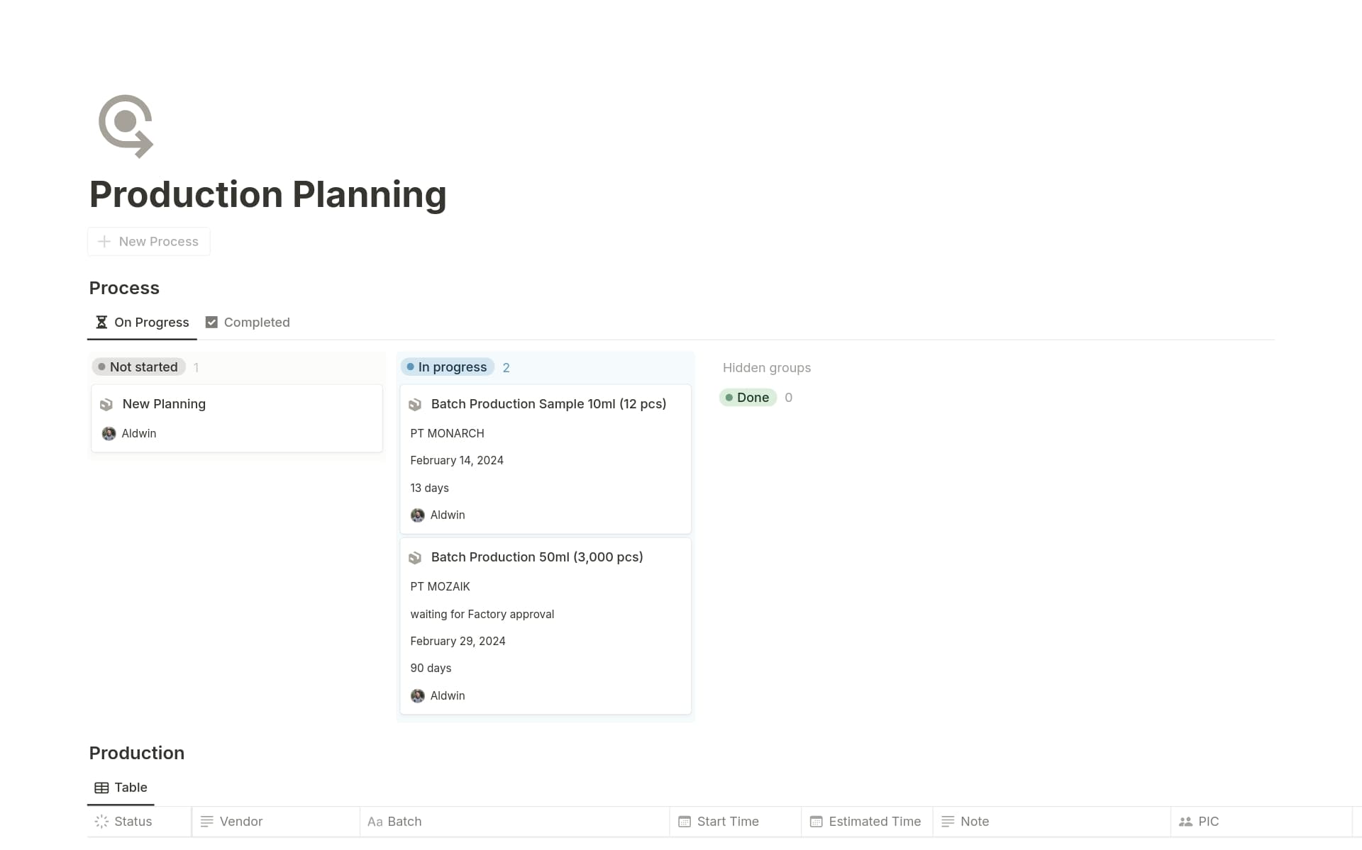Click the Not started group header pill
The image size is (1362, 850).
[x=138, y=367]
